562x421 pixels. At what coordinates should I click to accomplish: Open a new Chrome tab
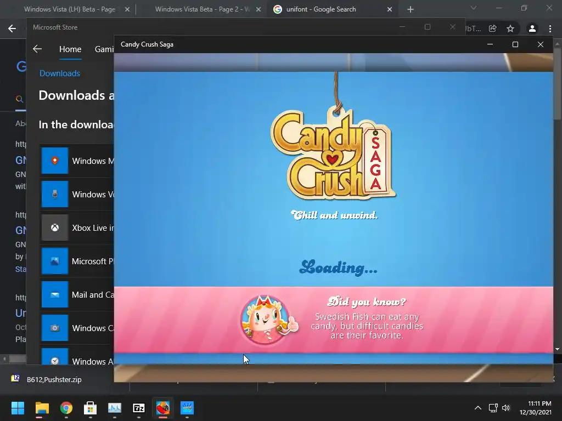(411, 9)
